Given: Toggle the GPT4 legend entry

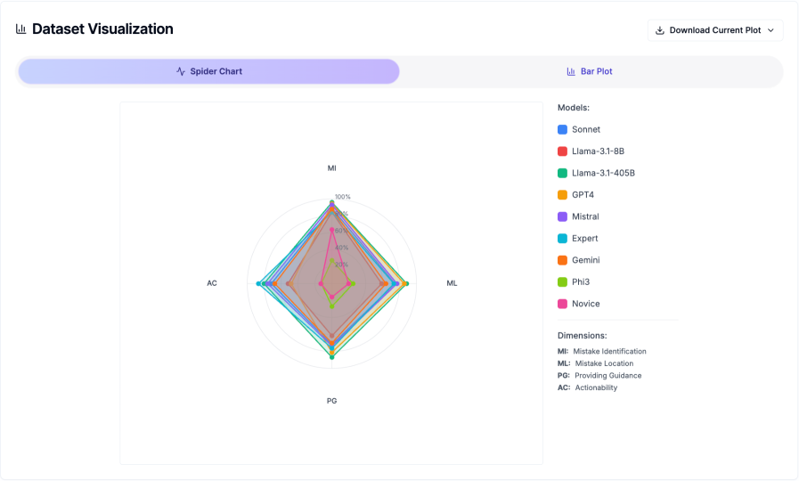Looking at the screenshot, I should [x=583, y=195].
